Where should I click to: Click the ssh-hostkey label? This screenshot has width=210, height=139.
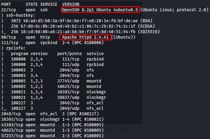click(21, 16)
